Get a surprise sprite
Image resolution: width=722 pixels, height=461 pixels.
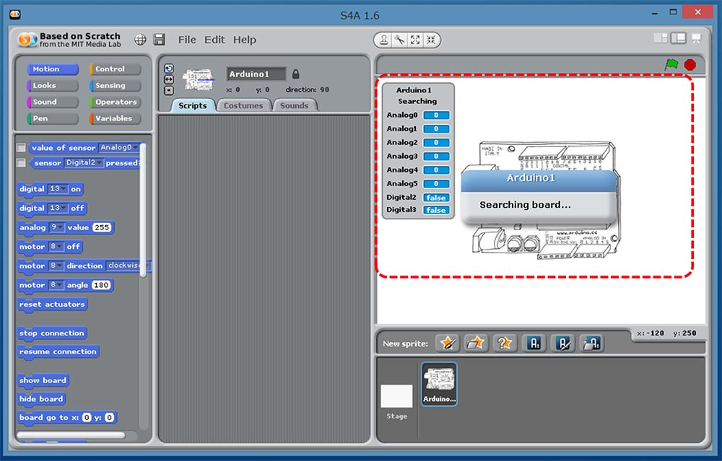pos(504,343)
